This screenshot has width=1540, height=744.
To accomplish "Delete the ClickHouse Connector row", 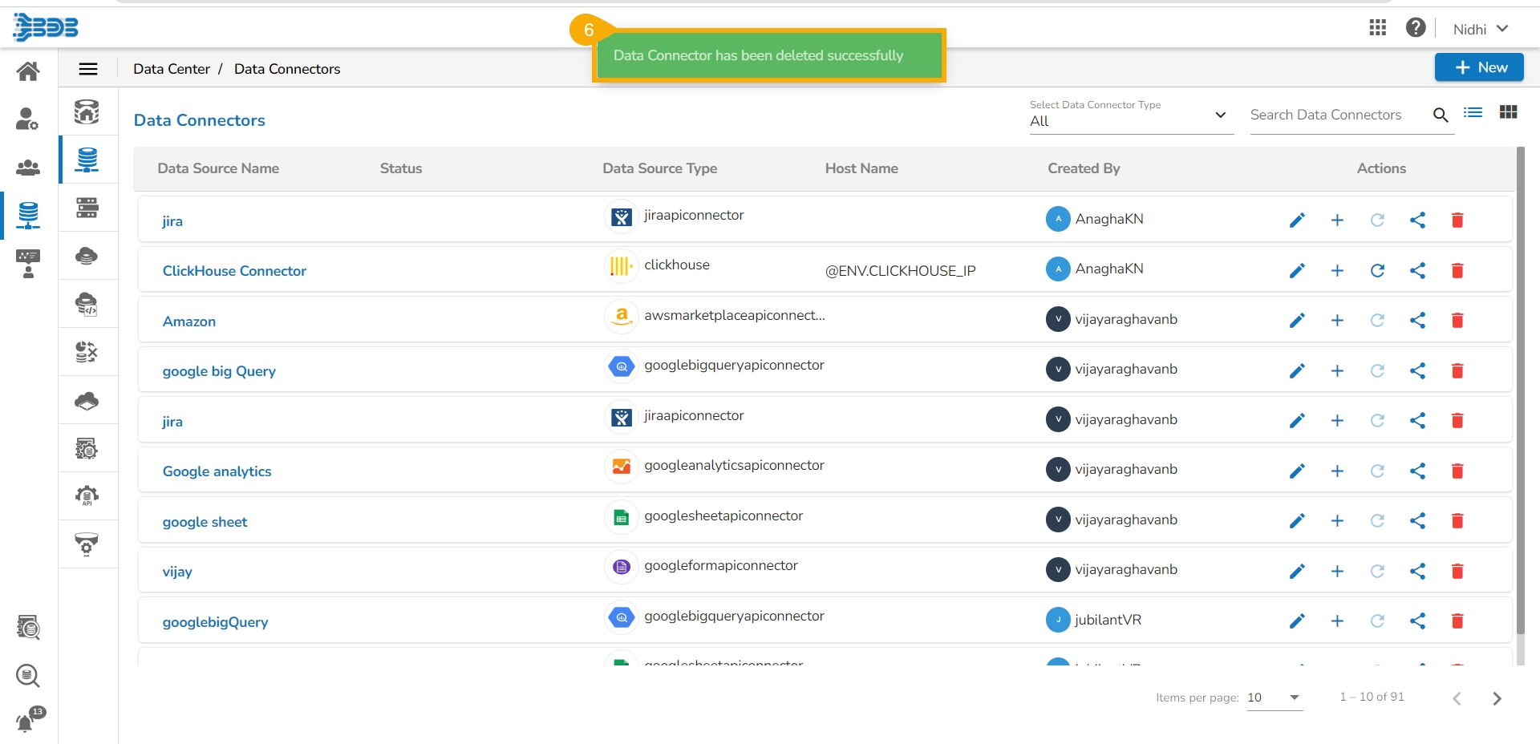I will [x=1457, y=271].
